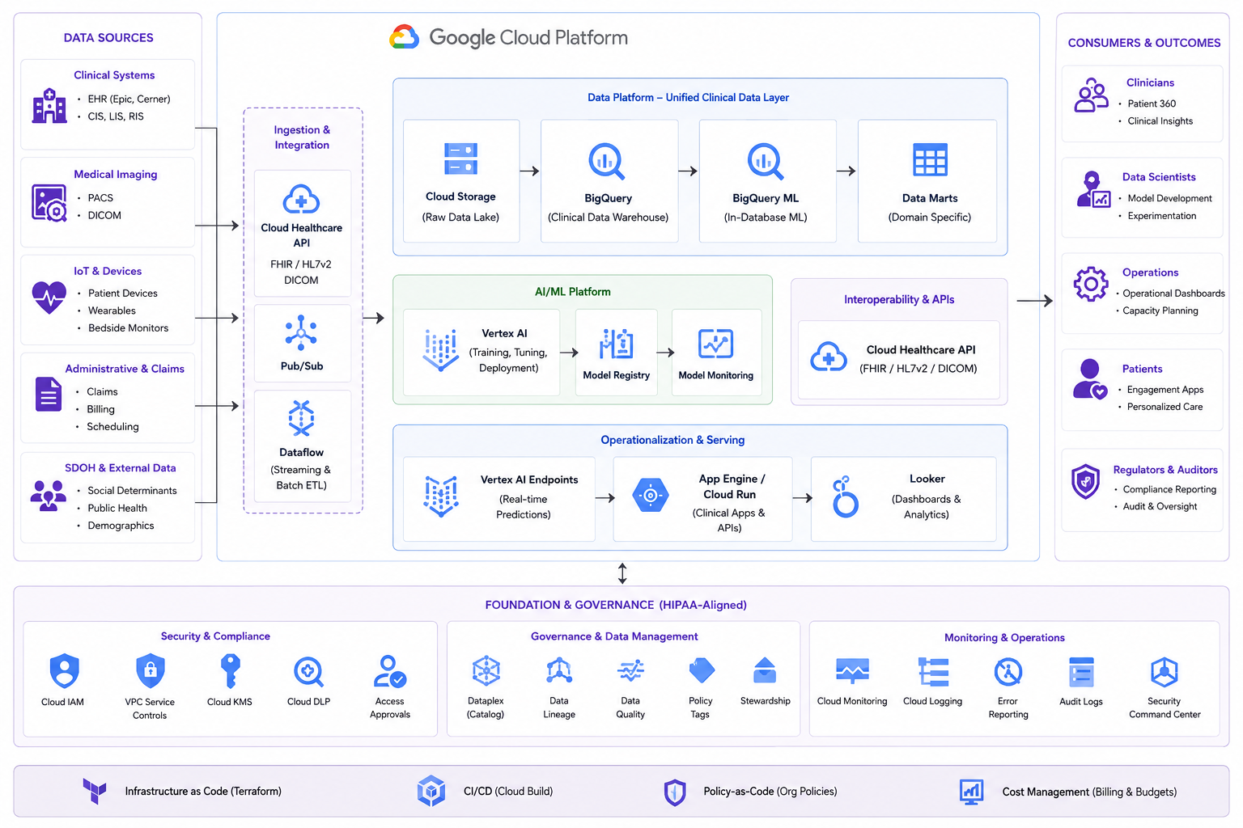1243x828 pixels.
Task: Click the DATA SOURCES heading
Action: pyautogui.click(x=108, y=38)
